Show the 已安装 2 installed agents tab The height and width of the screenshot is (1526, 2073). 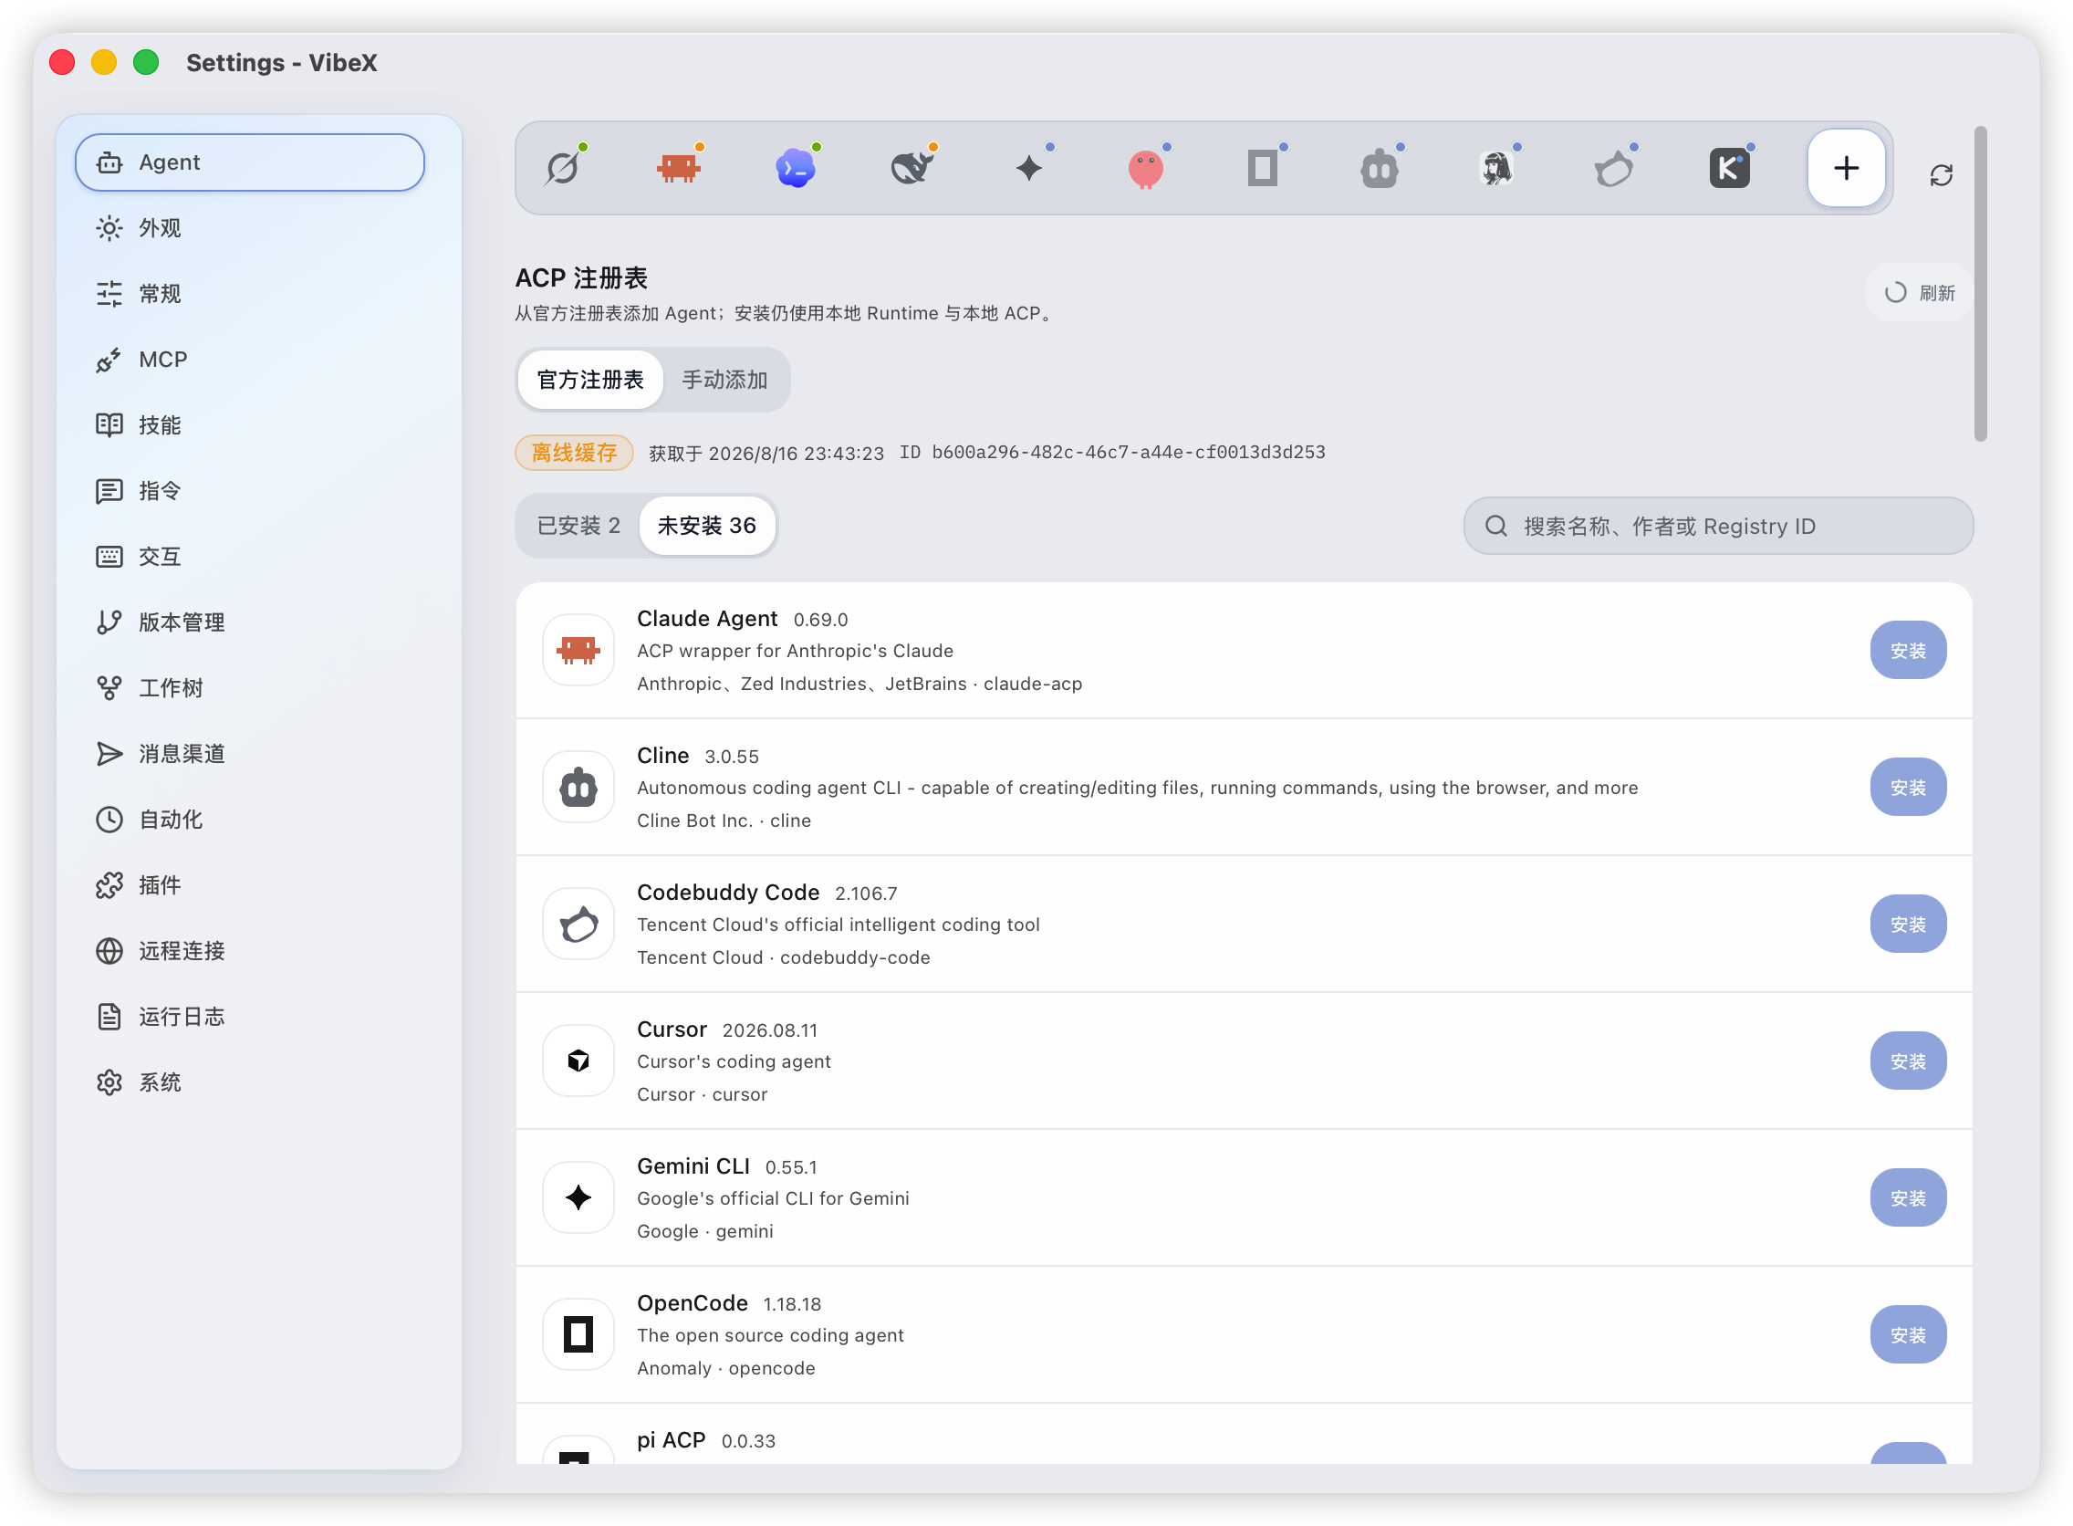coord(579,526)
